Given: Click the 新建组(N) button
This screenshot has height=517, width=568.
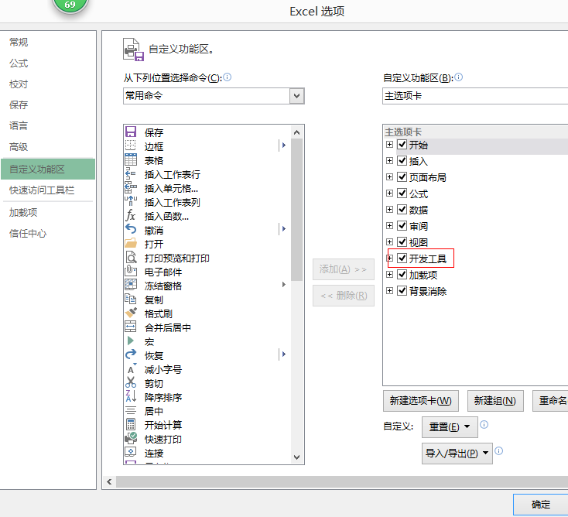Looking at the screenshot, I should (x=495, y=401).
